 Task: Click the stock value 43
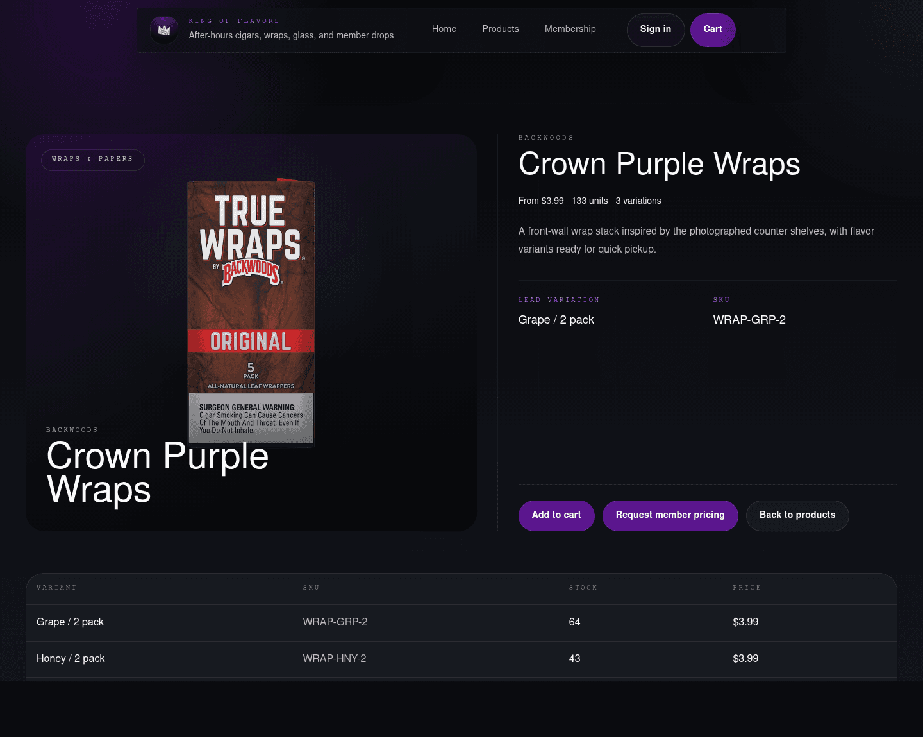(575, 659)
